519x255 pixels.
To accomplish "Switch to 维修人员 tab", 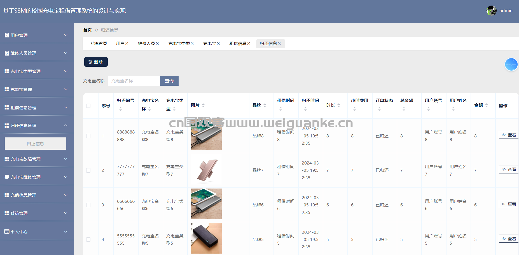I will (146, 43).
